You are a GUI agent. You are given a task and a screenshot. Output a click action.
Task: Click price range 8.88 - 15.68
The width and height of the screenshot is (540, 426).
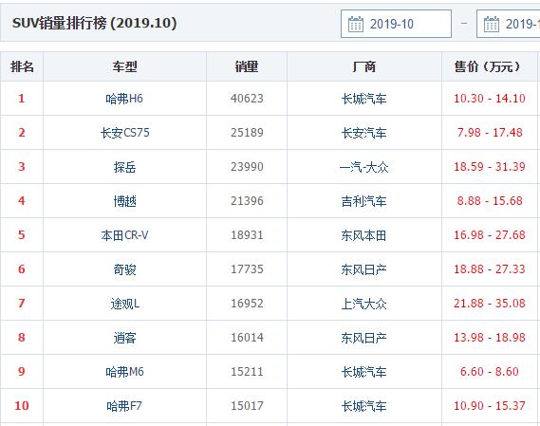pos(490,201)
